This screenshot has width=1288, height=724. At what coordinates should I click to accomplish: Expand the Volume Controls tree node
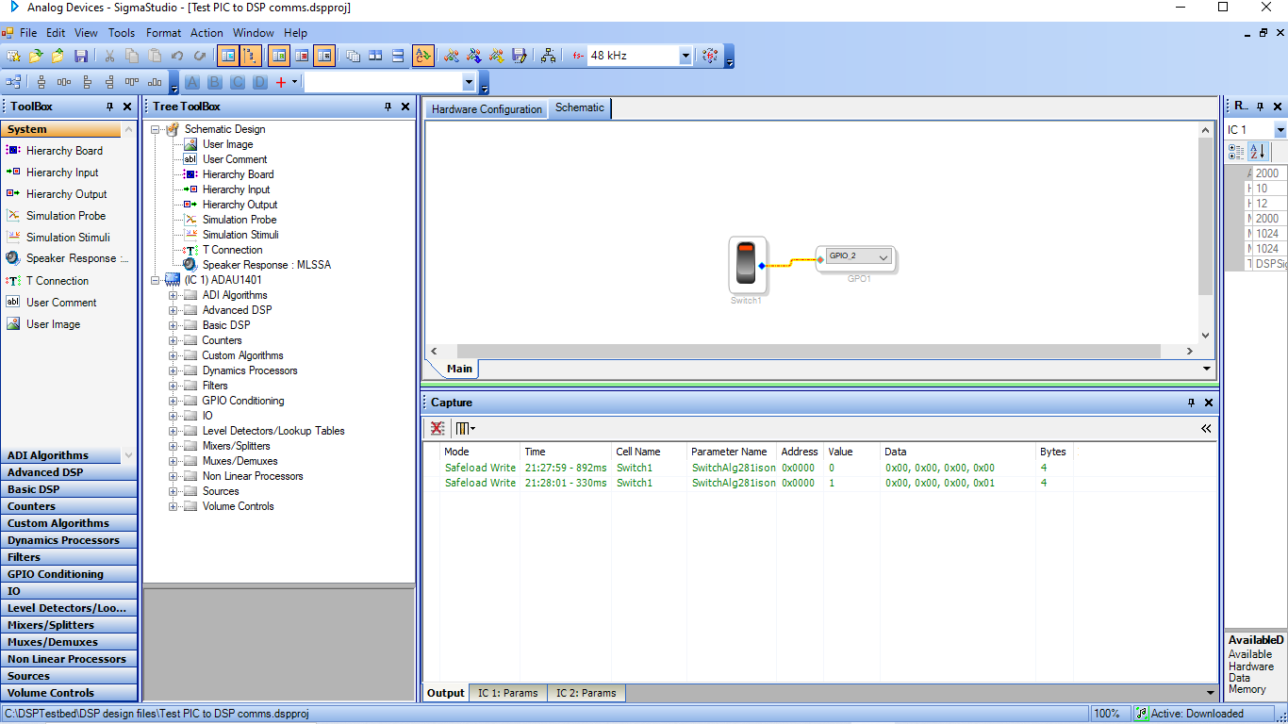tap(173, 506)
